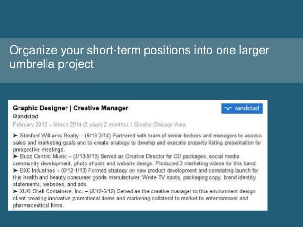
Task: Click the (2 years 2 months) duration text
Action: (x=105, y=125)
